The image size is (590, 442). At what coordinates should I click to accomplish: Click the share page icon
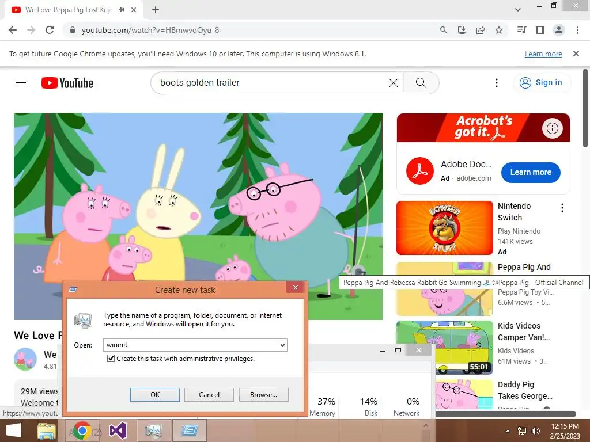tap(481, 30)
